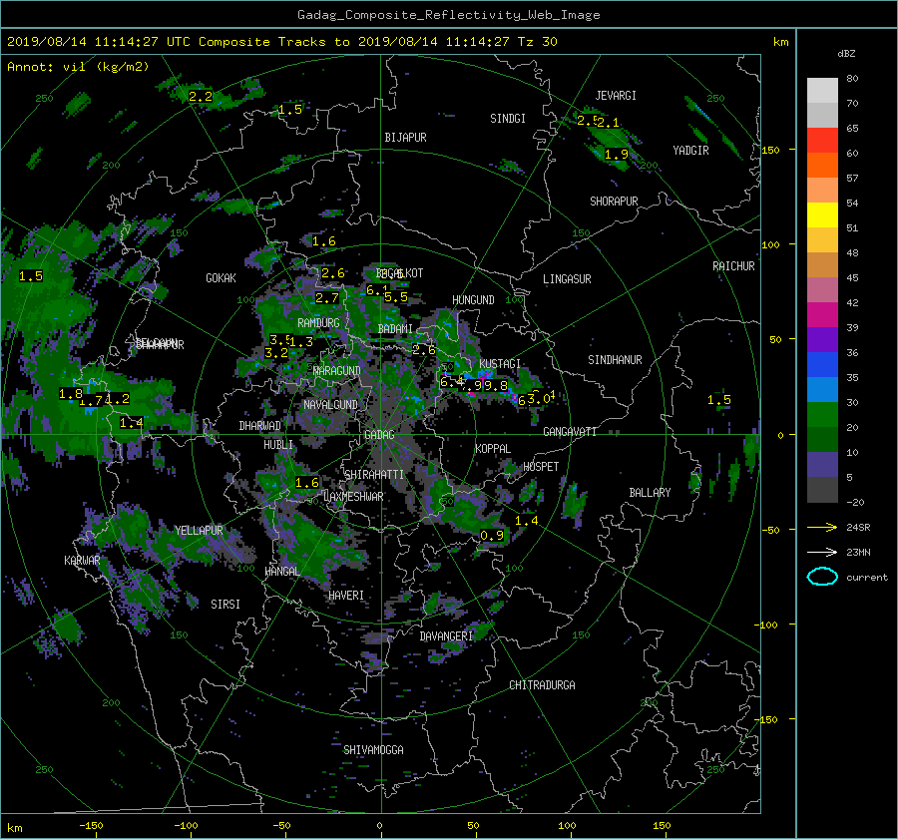Image resolution: width=898 pixels, height=839 pixels.
Task: Click the GADAG radar center label
Action: 379,435
